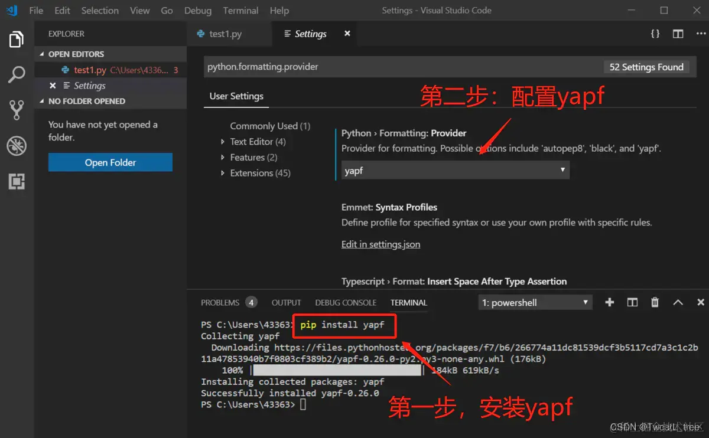Open the Debug menu
Viewport: 709px width, 438px height.
198,11
